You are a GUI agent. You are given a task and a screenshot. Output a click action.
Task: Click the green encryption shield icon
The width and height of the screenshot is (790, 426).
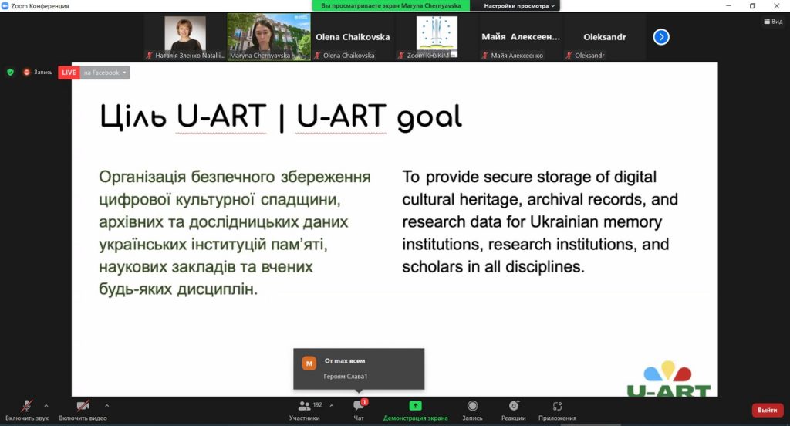click(x=10, y=72)
